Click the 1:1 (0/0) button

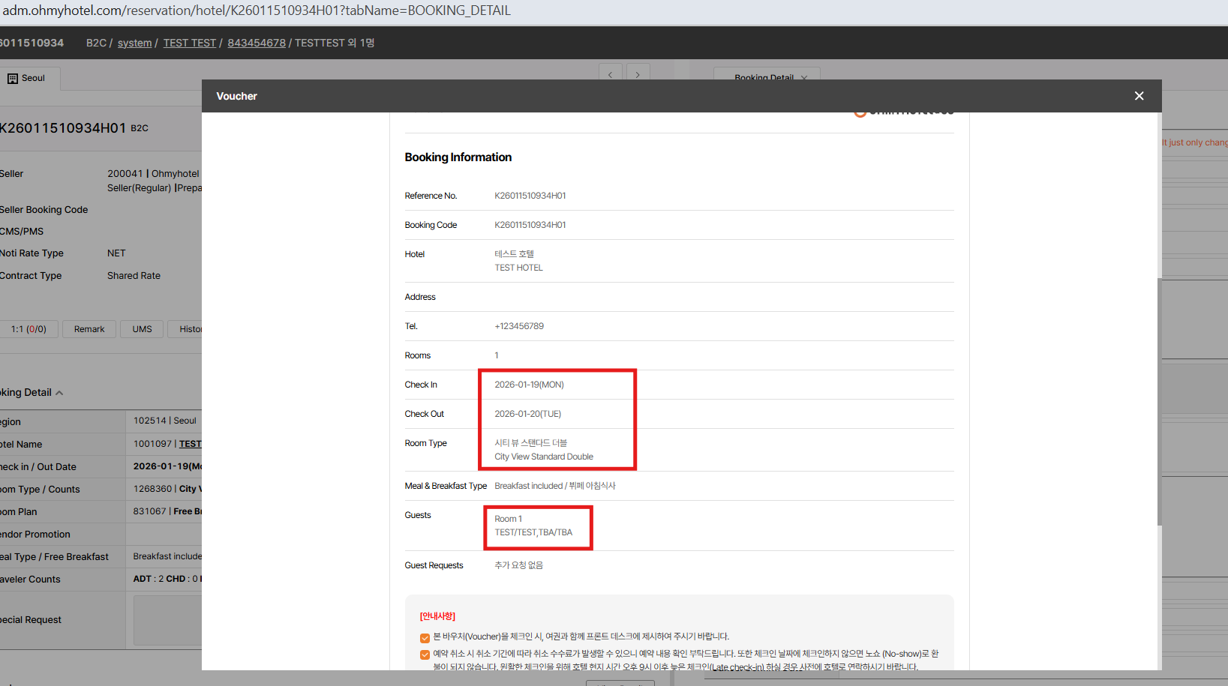pyautogui.click(x=29, y=329)
